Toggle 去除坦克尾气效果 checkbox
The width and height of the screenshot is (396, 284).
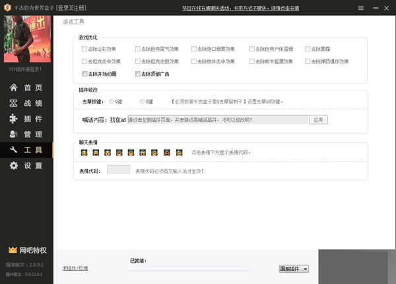tap(138, 49)
